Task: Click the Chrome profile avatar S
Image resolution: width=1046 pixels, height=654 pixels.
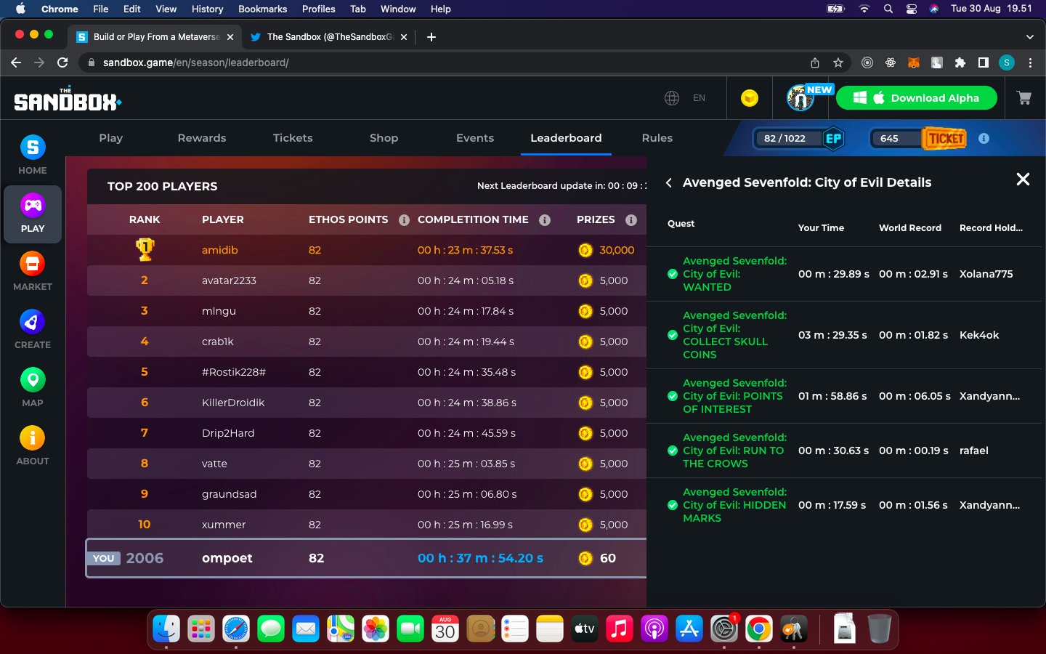Action: (1007, 62)
